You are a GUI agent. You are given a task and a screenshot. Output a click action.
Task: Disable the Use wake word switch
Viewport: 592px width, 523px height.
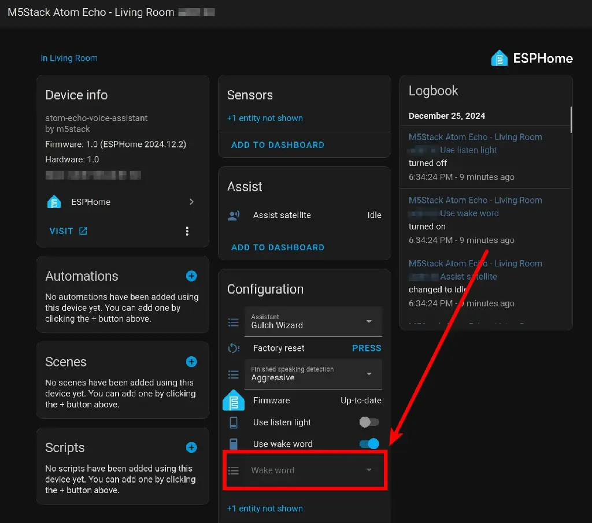(x=369, y=443)
